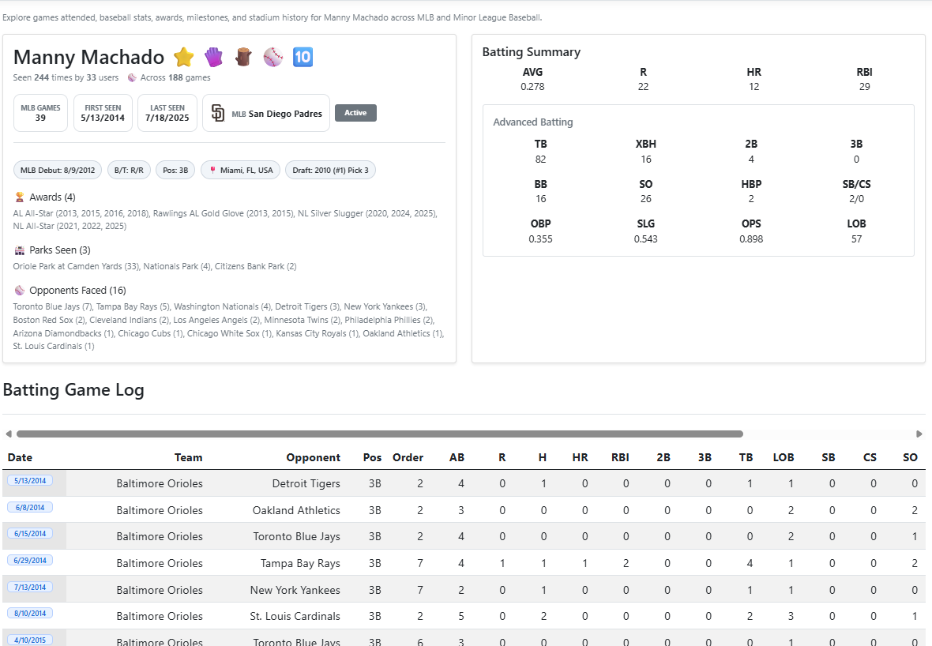This screenshot has height=646, width=932.
Task: Click the Batting Game Log heading
Action: click(x=73, y=390)
